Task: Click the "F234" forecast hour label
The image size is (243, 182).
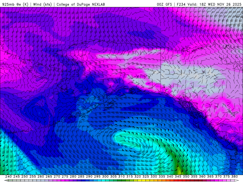Action: [x=181, y=4]
